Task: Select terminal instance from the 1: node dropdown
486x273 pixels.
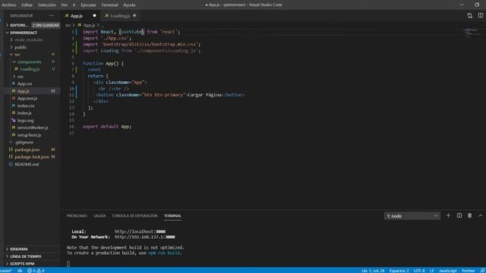Action: coord(412,216)
